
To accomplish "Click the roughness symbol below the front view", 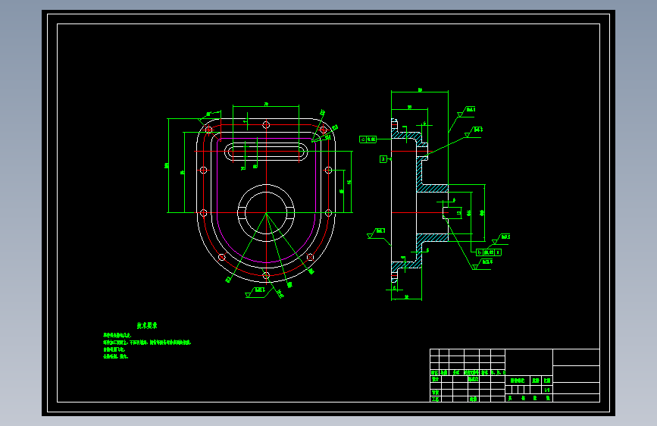I will point(255,293).
